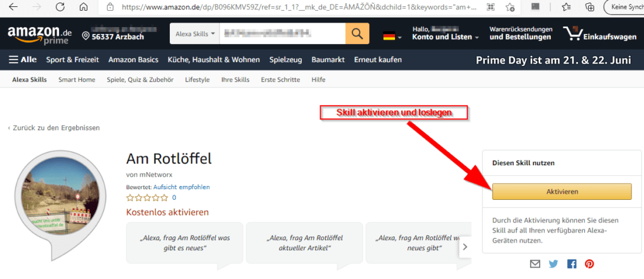Click the orange search magnifier button

click(x=357, y=34)
